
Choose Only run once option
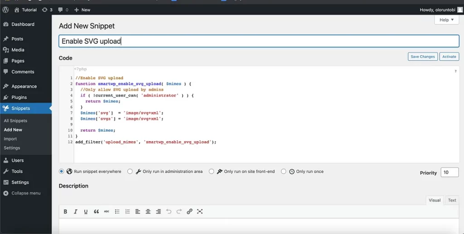(x=284, y=172)
